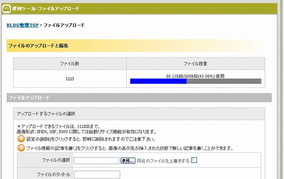Click the ファイルのアップロードと編集 heading

[x=38, y=46]
